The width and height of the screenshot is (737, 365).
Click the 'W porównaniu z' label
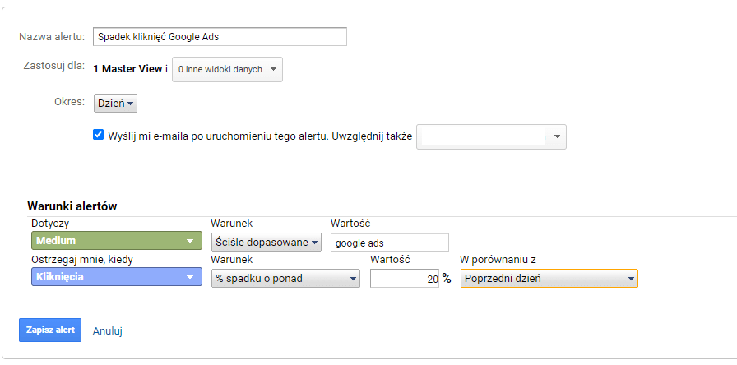[498, 259]
